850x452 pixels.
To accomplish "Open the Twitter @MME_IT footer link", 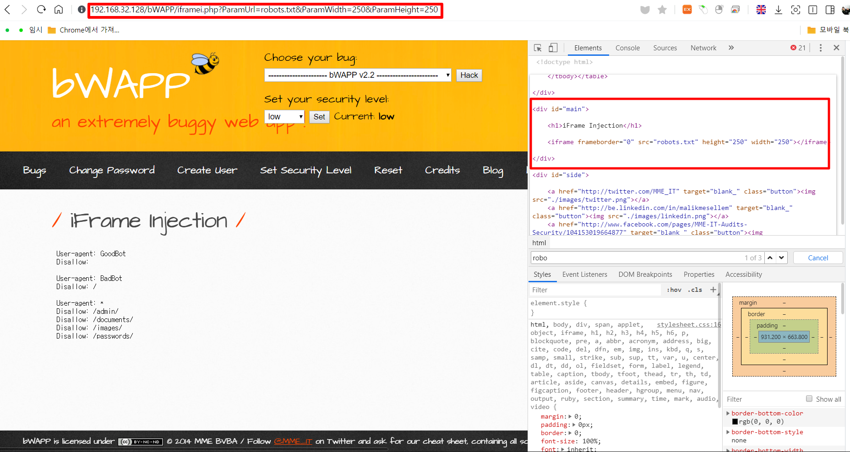I will pyautogui.click(x=293, y=441).
